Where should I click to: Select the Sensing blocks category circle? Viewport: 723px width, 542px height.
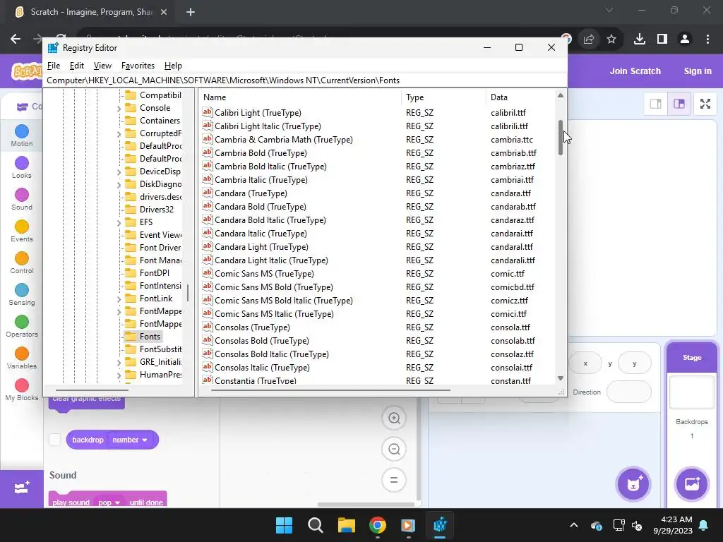(x=22, y=290)
